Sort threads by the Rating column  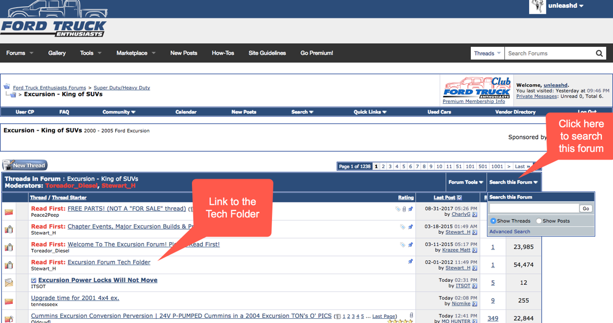[406, 198]
